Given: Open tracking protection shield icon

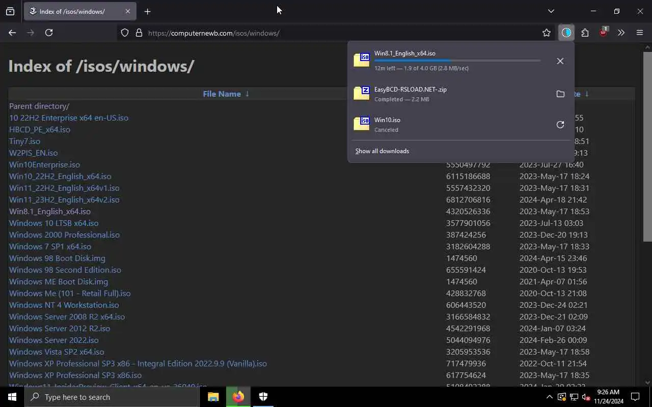Looking at the screenshot, I should [x=125, y=33].
